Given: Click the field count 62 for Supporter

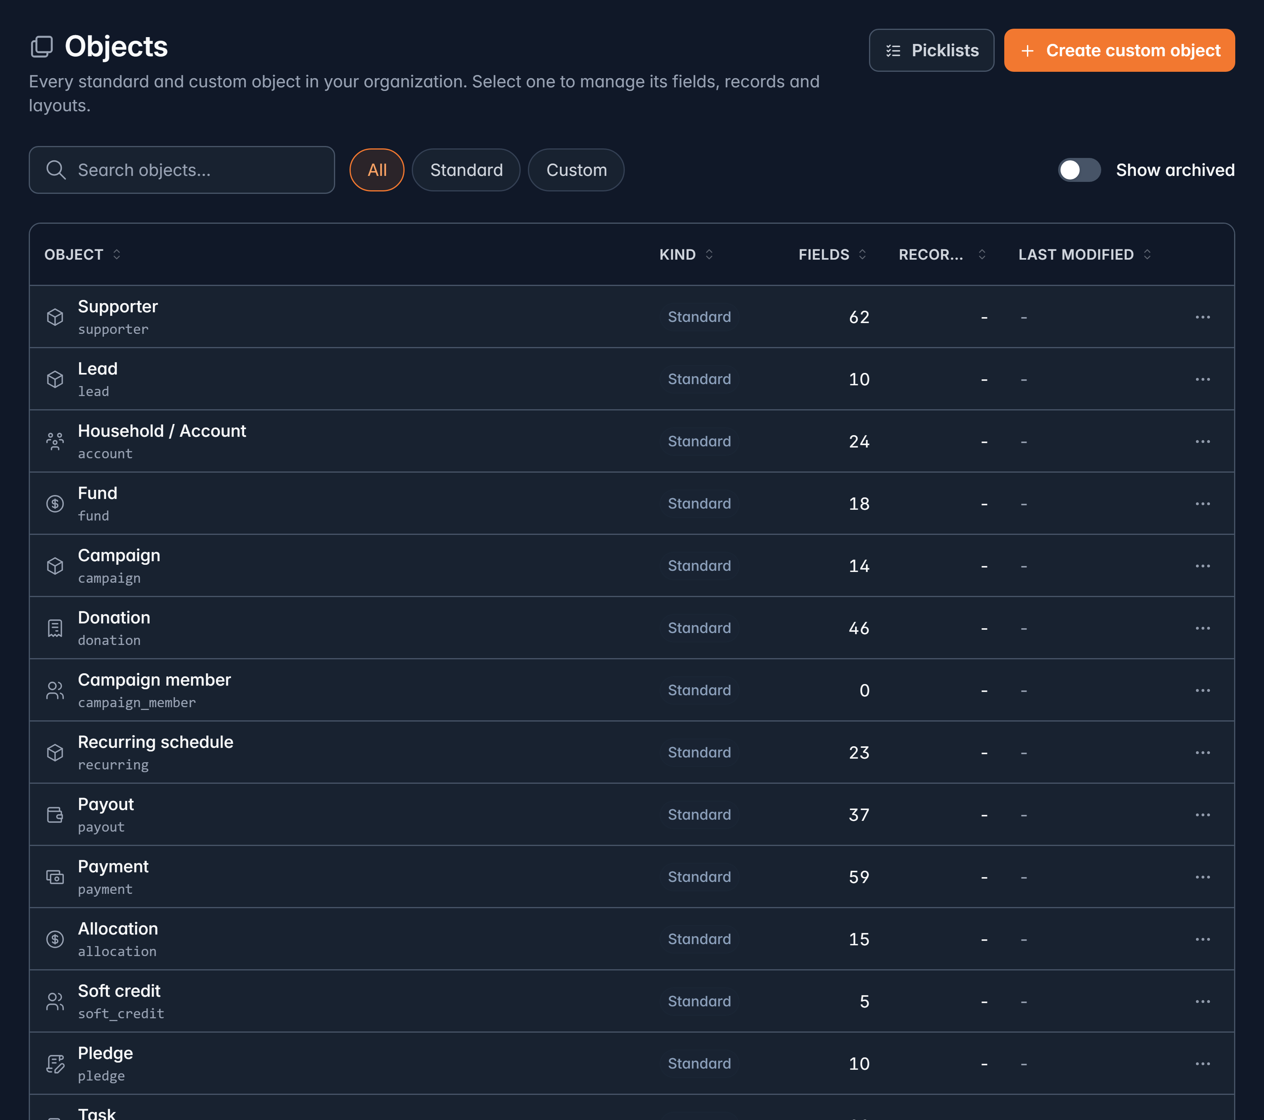Looking at the screenshot, I should (x=859, y=317).
